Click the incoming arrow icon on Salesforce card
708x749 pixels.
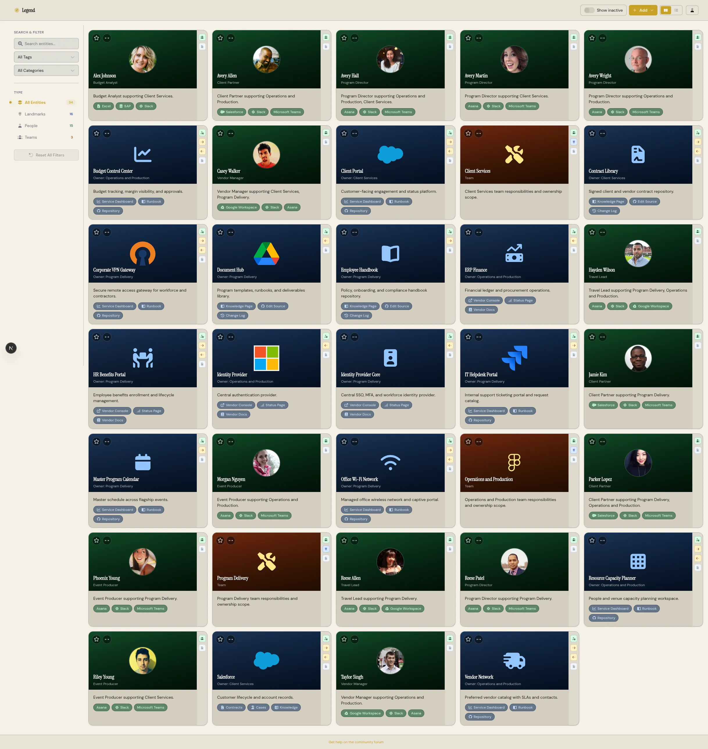coord(326,657)
